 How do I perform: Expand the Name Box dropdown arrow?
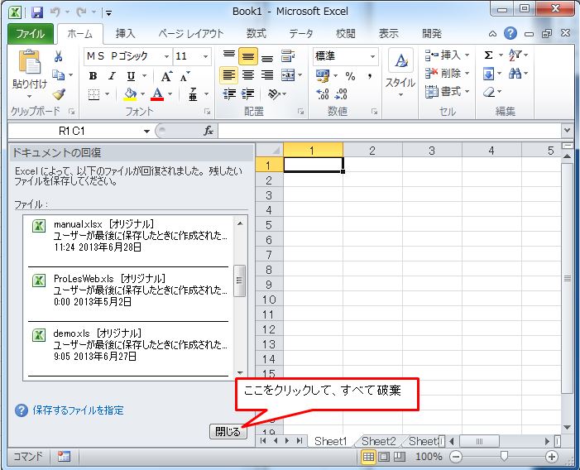(146, 132)
